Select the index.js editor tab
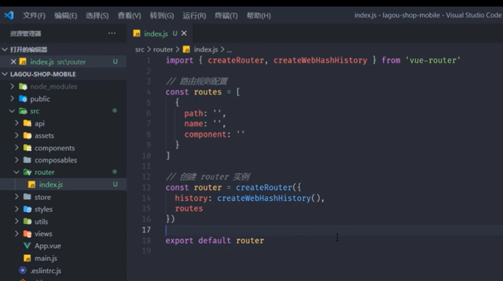Screen dimensions: 503x281 point(160,33)
